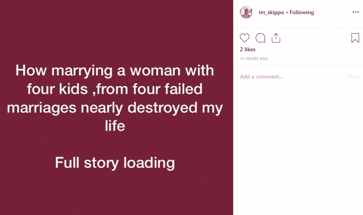Click the dot separator beside Following
This screenshot has height=215, width=363.
(x=287, y=12)
